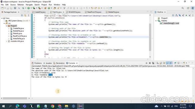The image size is (195, 109).
Task: Click the Save toolbar icon
Action: point(8,8)
